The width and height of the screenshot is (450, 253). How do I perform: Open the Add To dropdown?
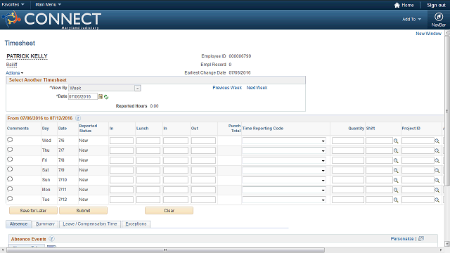click(411, 19)
